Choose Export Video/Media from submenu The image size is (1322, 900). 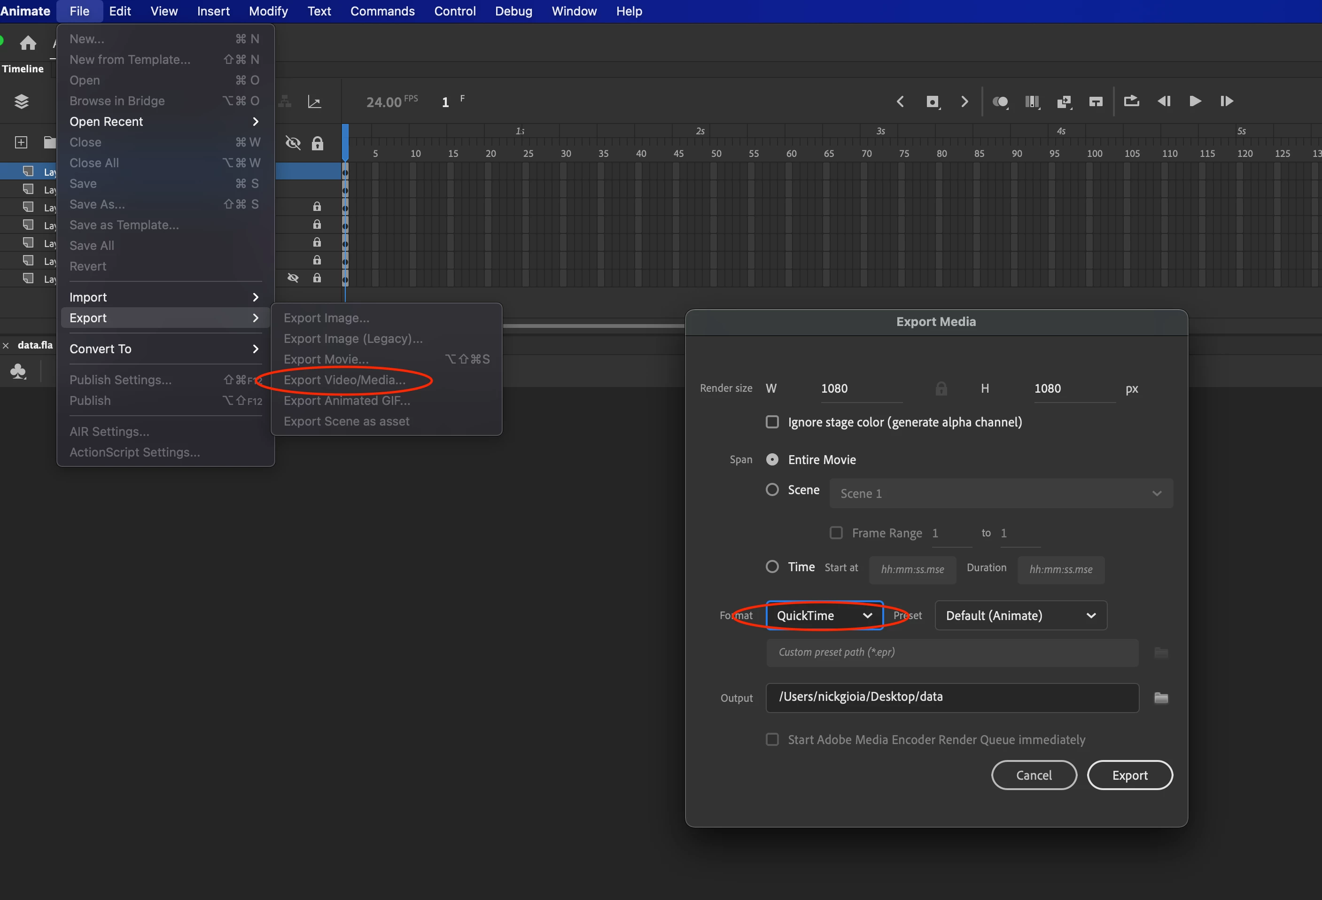pos(344,380)
